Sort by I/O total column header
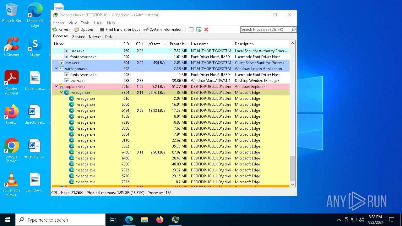 pos(156,44)
